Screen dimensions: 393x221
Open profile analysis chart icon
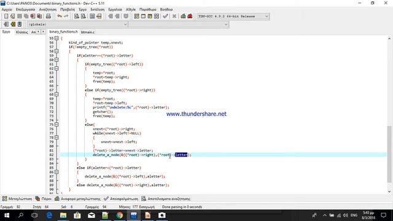183,17
